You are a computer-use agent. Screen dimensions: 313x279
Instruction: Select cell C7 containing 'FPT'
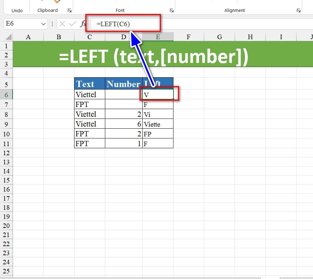point(90,105)
